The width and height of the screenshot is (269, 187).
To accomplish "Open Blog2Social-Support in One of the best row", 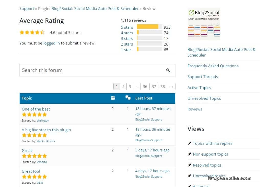I will (x=149, y=119).
